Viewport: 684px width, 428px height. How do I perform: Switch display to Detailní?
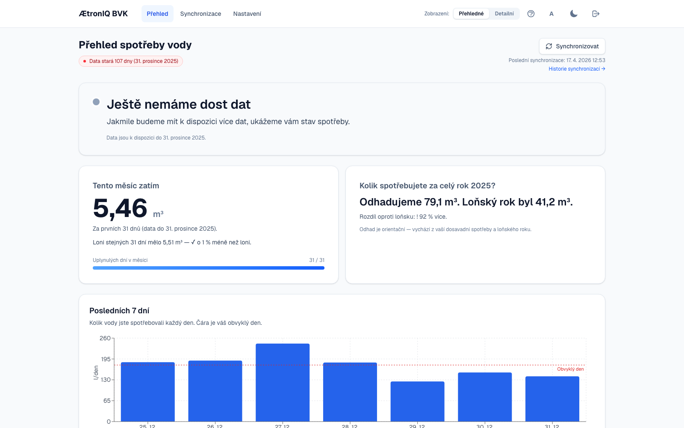(504, 14)
